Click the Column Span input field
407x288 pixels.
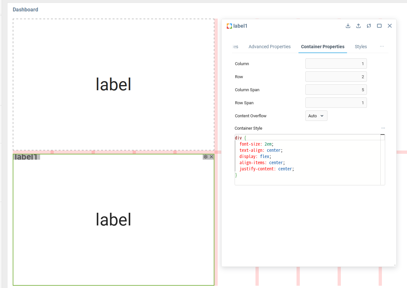(336, 90)
